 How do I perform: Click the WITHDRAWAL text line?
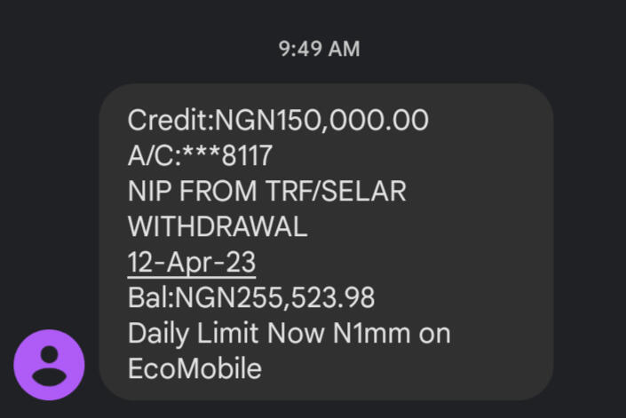(218, 226)
